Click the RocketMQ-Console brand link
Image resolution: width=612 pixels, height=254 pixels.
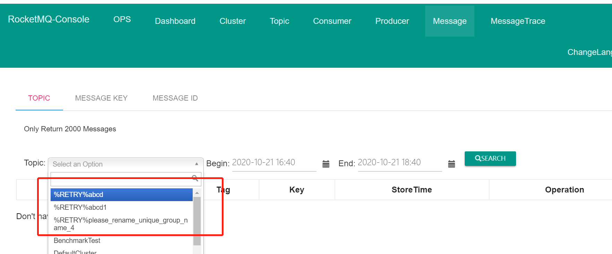click(x=49, y=19)
